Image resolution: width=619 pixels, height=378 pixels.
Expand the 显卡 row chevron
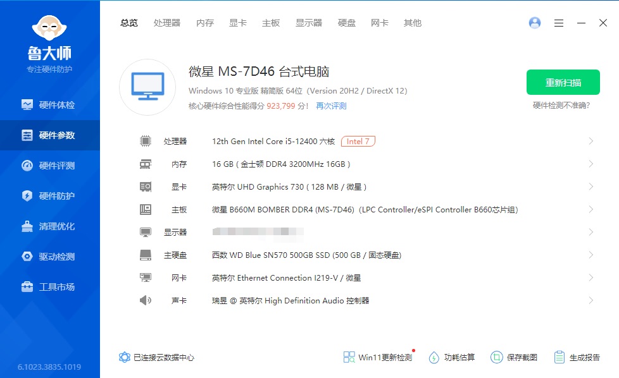coord(591,187)
